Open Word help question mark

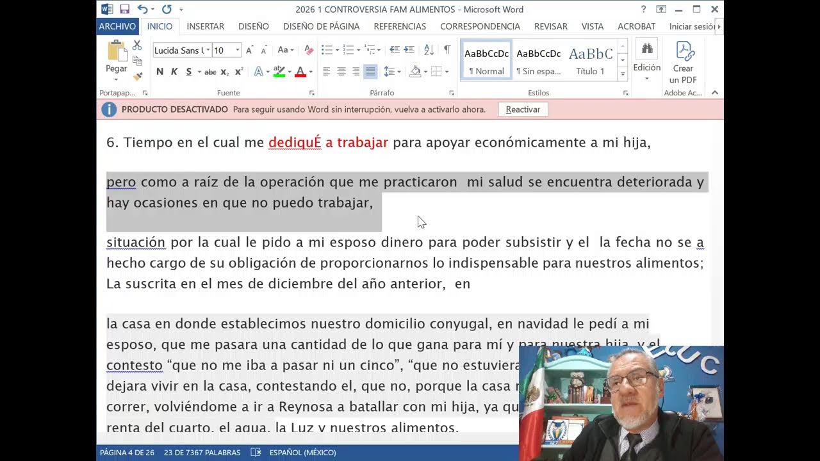[644, 9]
